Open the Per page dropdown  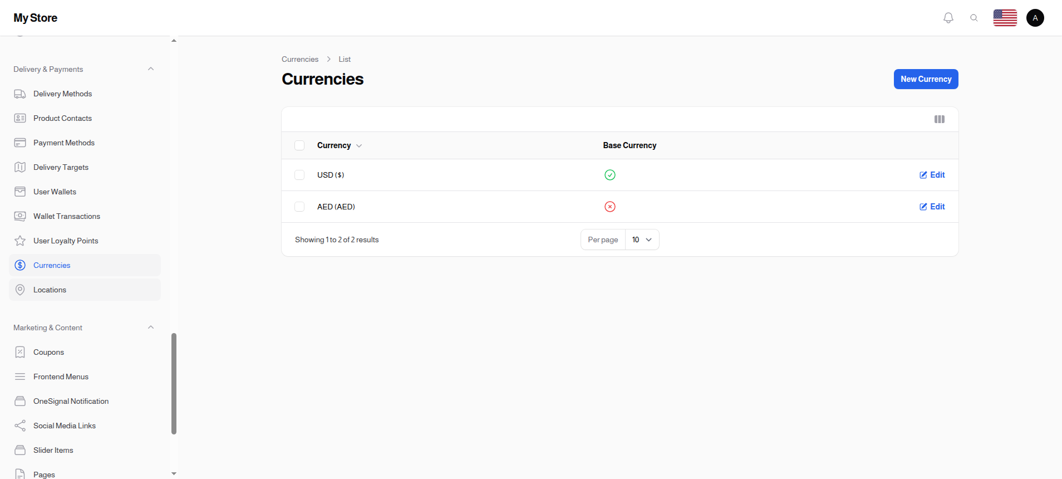click(642, 239)
